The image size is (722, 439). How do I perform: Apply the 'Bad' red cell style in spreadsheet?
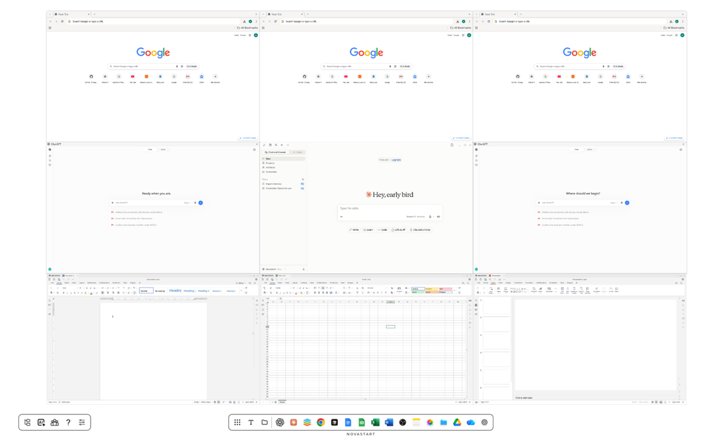[x=446, y=289]
